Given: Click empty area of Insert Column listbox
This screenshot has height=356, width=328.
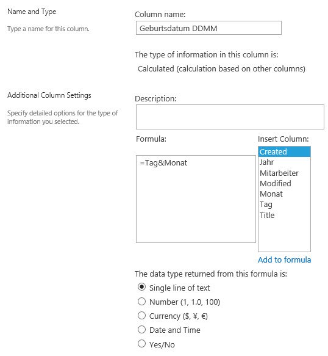Looking at the screenshot, I should (x=284, y=236).
